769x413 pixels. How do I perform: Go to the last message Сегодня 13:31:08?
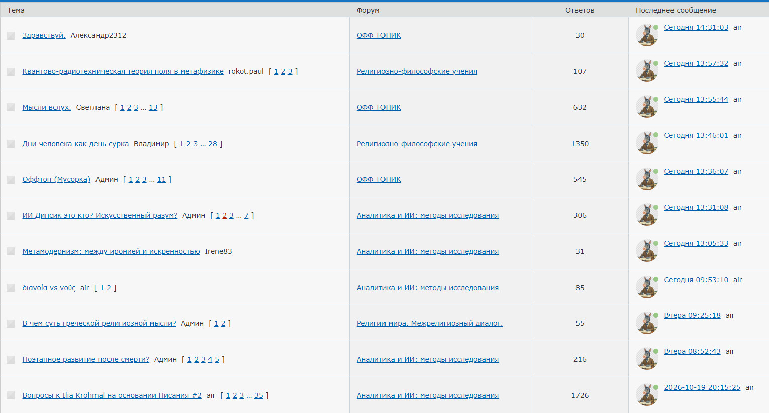coord(696,207)
